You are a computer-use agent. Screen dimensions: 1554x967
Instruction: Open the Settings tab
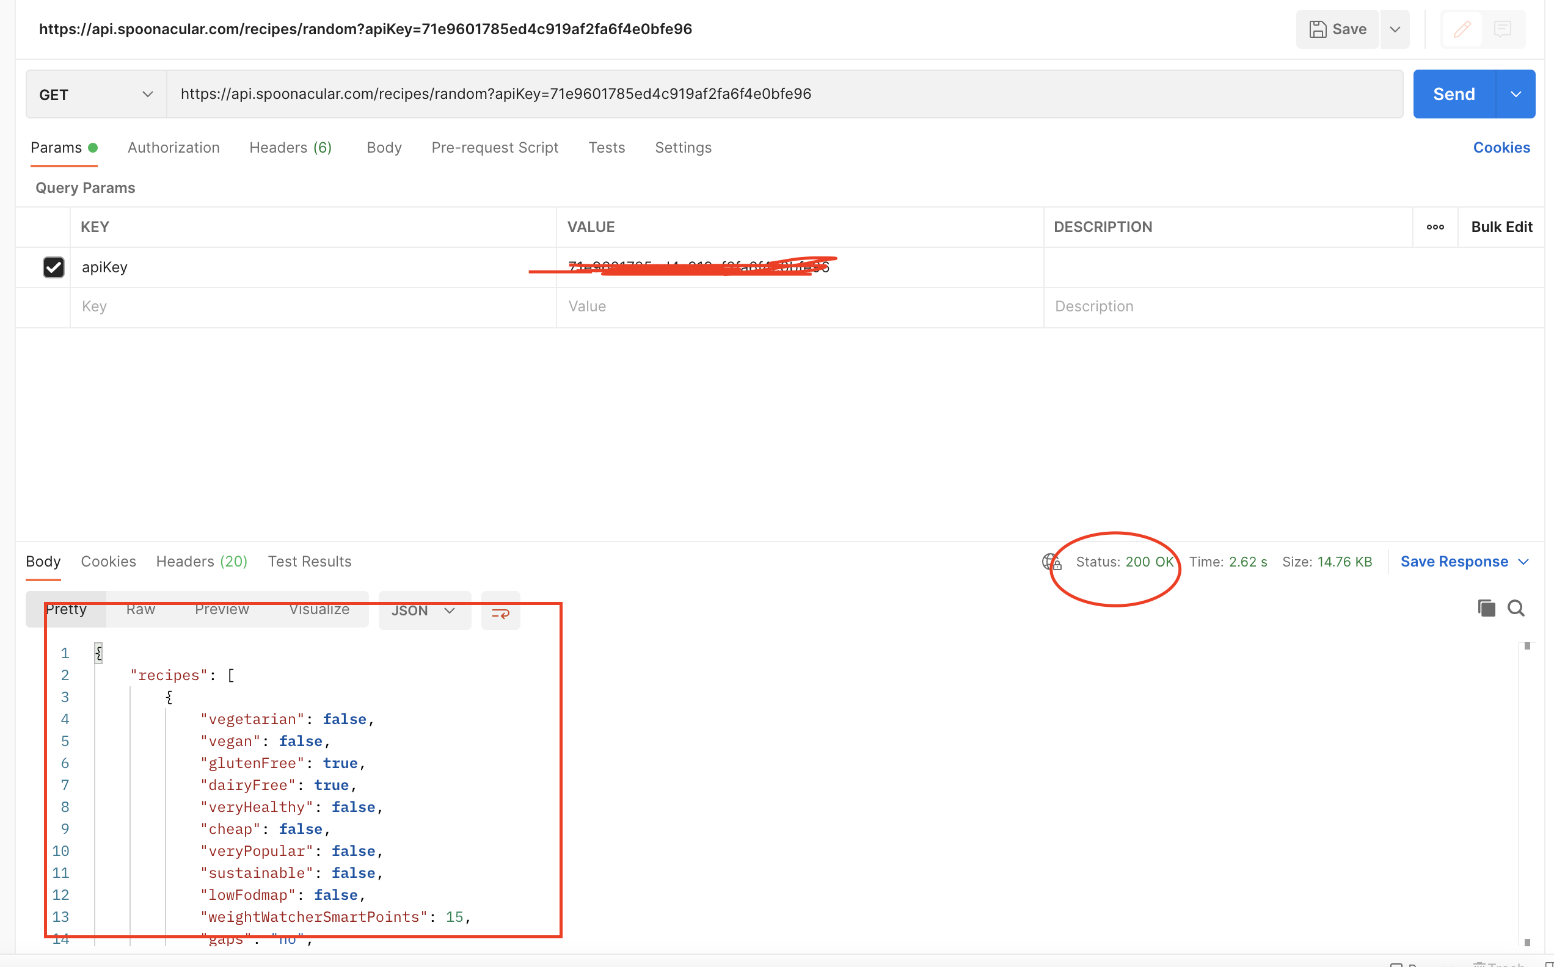coord(684,148)
